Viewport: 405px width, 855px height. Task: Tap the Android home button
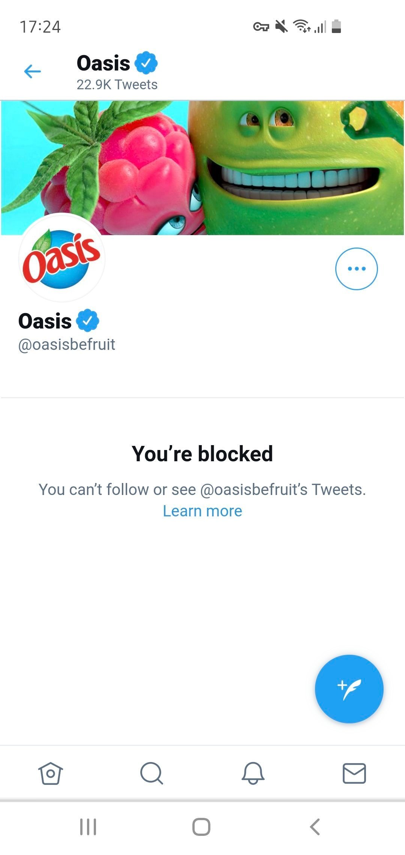point(201,827)
